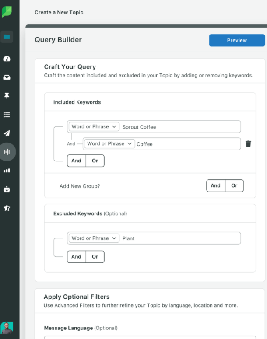Delete the Coffee keyword row with the trash icon
This screenshot has width=267, height=339.
coord(248,144)
